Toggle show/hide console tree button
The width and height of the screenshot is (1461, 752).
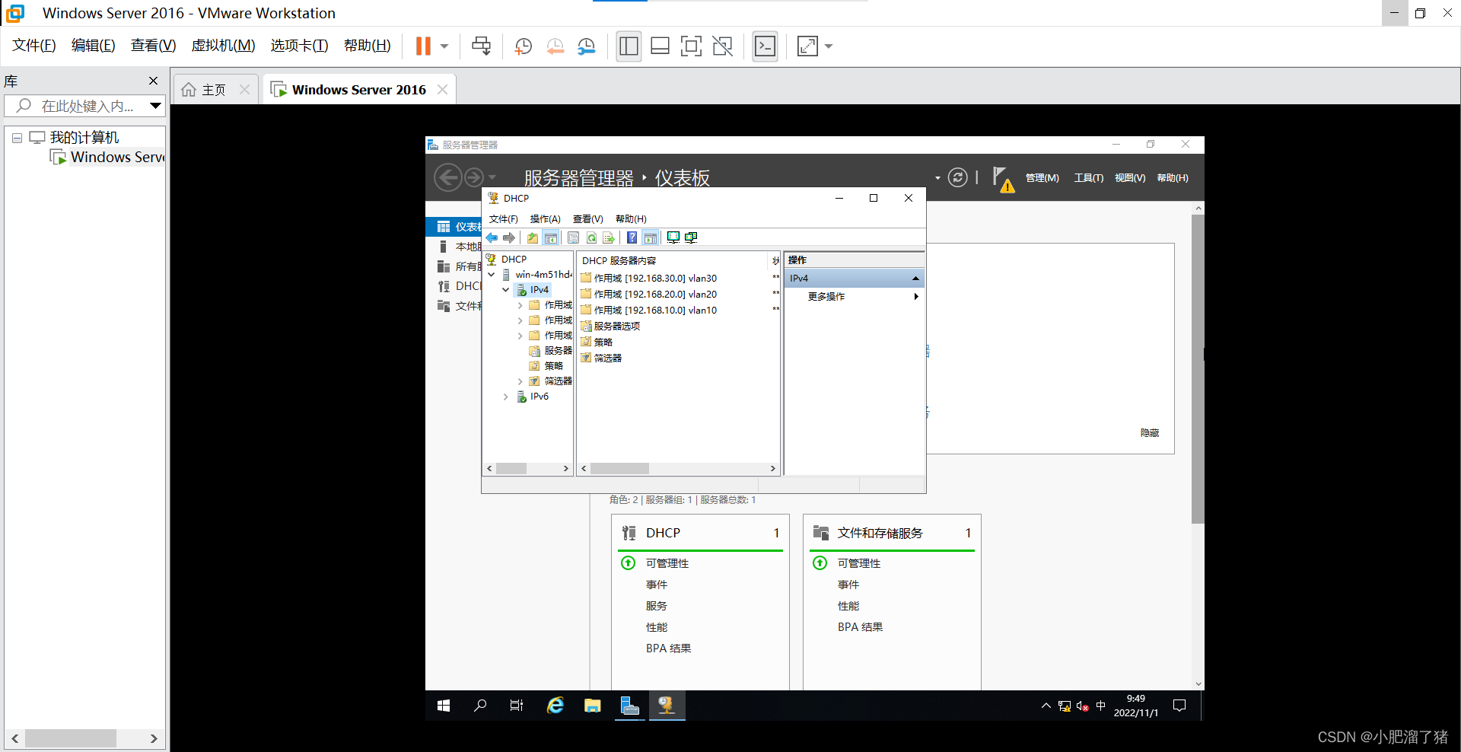pos(551,238)
